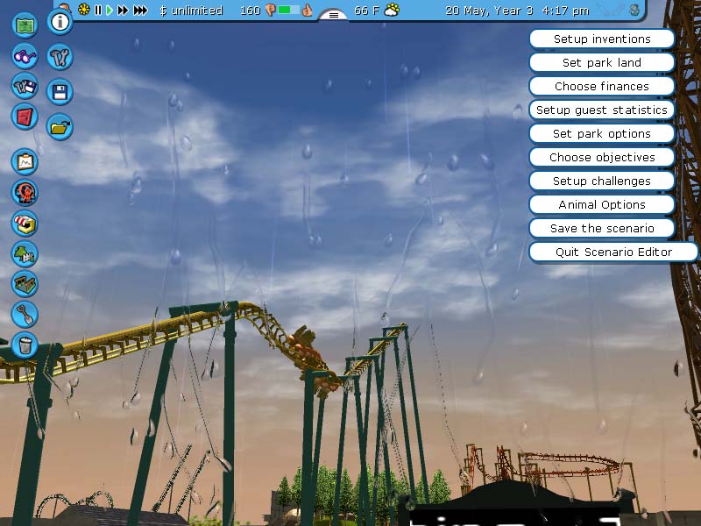The width and height of the screenshot is (701, 526).
Task: Open the park information icon
Action: [60, 21]
